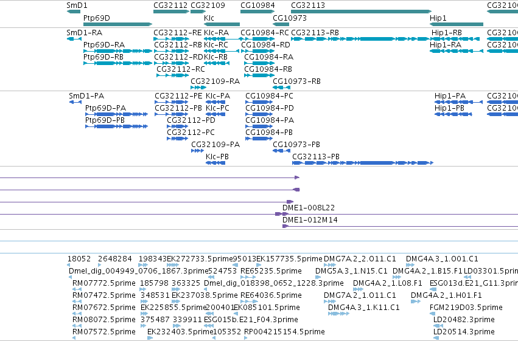Open protein label CG32112-PD

191,120
